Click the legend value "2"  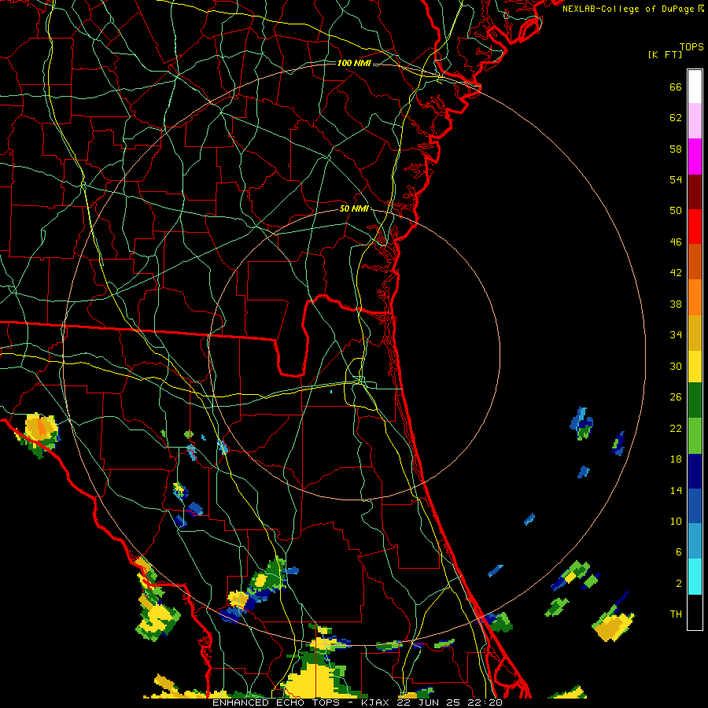pyautogui.click(x=679, y=584)
